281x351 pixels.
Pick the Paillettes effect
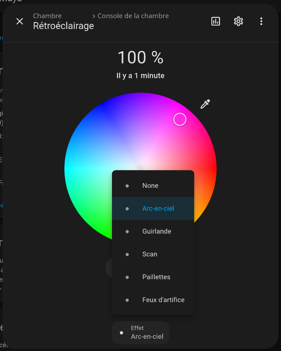(153, 277)
